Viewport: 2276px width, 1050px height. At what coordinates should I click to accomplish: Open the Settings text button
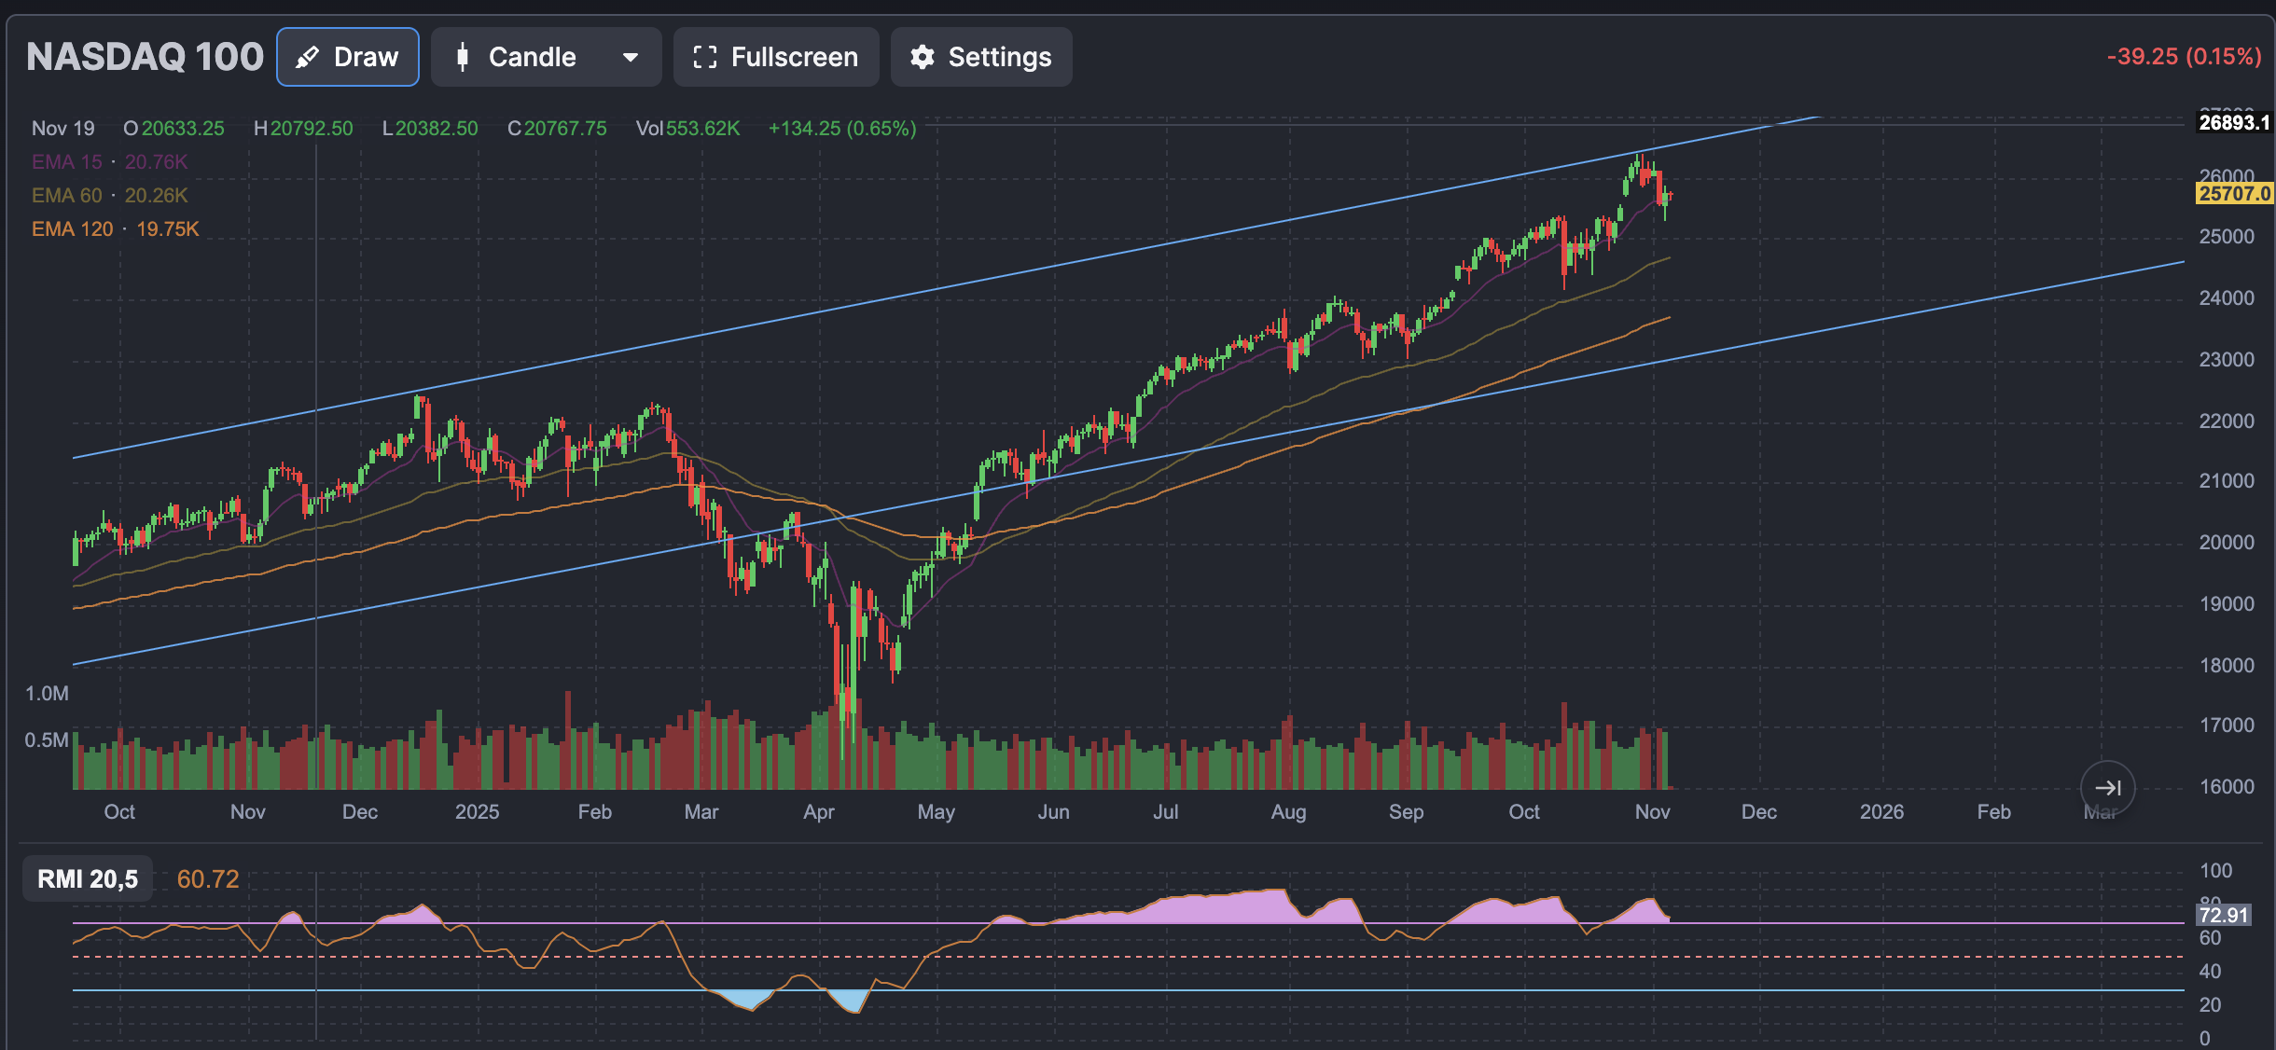[x=999, y=58]
